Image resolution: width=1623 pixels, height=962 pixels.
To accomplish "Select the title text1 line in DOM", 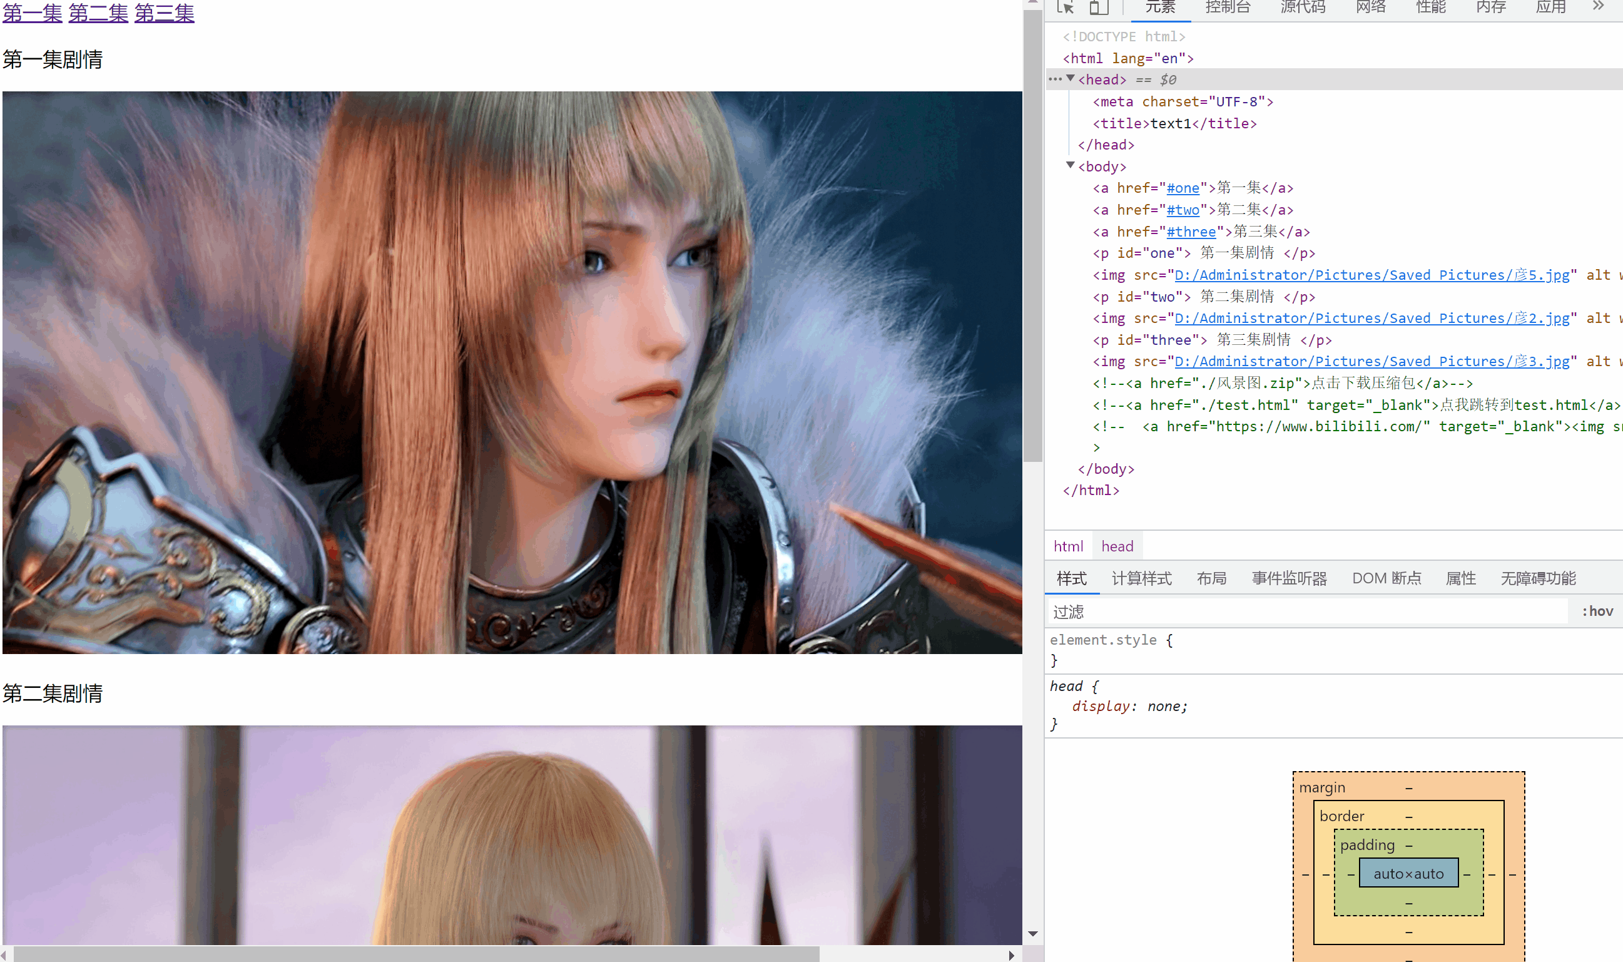I will [x=1174, y=124].
